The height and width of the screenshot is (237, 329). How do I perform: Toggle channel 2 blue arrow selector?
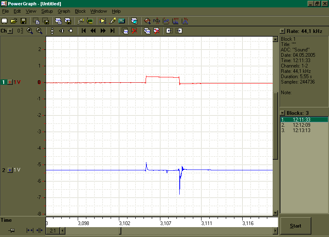10,170
